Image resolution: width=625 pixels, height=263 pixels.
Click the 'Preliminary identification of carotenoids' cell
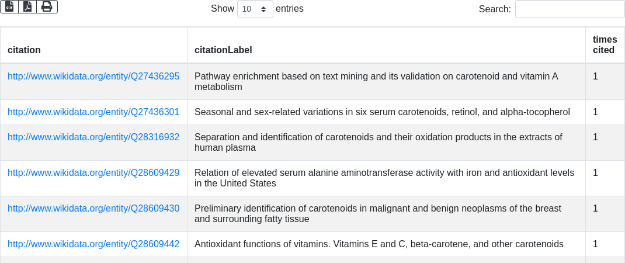(x=377, y=214)
